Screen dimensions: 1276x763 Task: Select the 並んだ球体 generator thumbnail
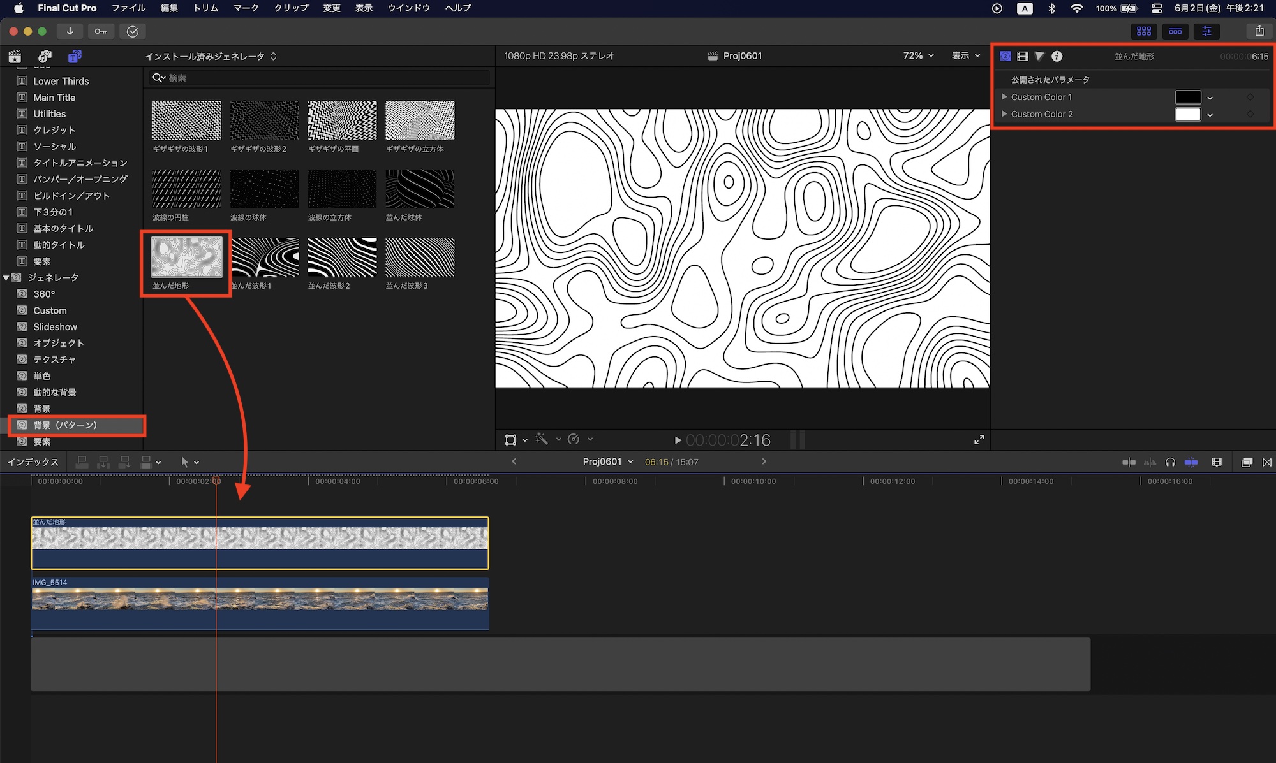coord(420,189)
